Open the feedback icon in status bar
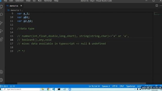Screen dimensions: 162x91 click(156, 86)
